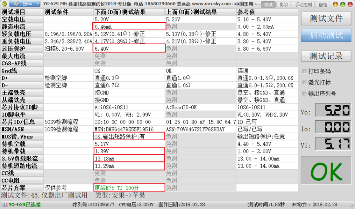Select the 原装E75 TI 100分 result cell
Viewport: 355px width, 209px height.
129,188
